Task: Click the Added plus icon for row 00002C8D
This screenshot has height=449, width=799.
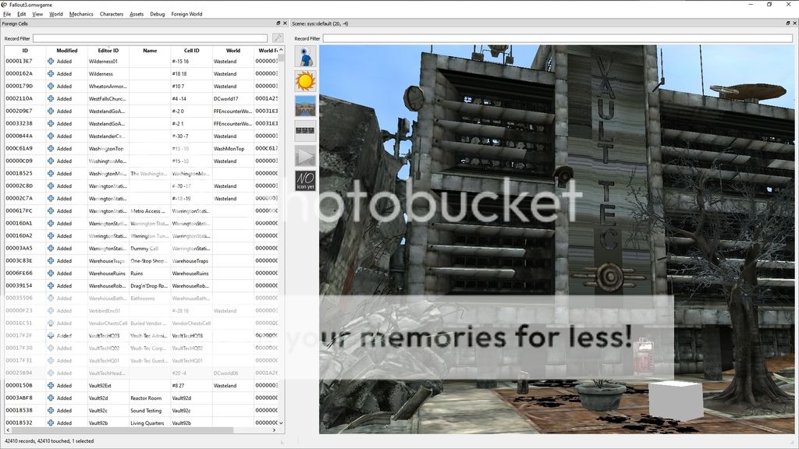Action: tap(51, 186)
